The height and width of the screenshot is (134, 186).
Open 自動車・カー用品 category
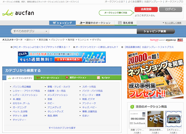click(x=57, y=91)
